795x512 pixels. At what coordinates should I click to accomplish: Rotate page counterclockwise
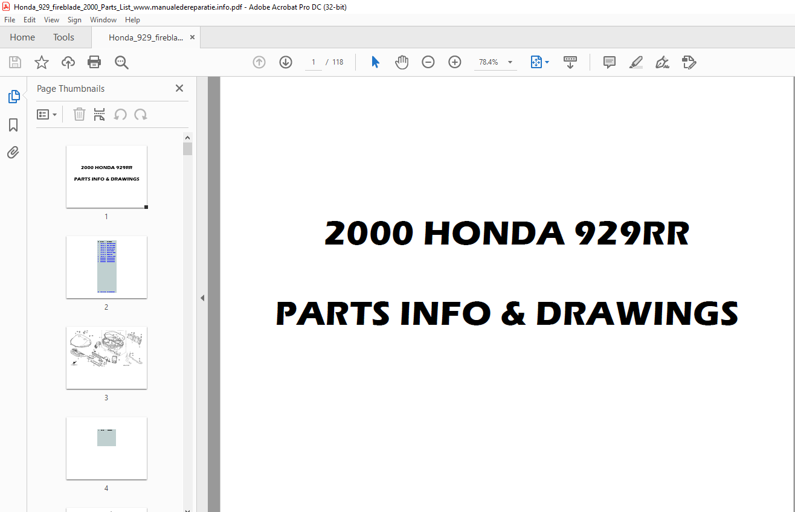[x=120, y=114]
